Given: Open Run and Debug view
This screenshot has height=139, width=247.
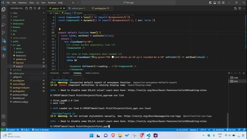Looking at the screenshot, I should point(3,25).
